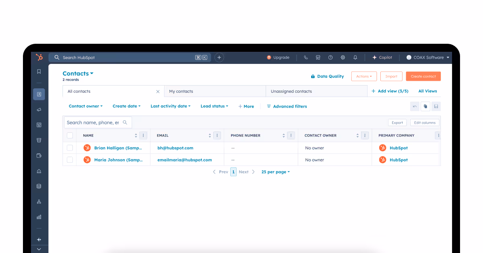Open the Settings gear icon
The height and width of the screenshot is (253, 483).
tap(343, 57)
